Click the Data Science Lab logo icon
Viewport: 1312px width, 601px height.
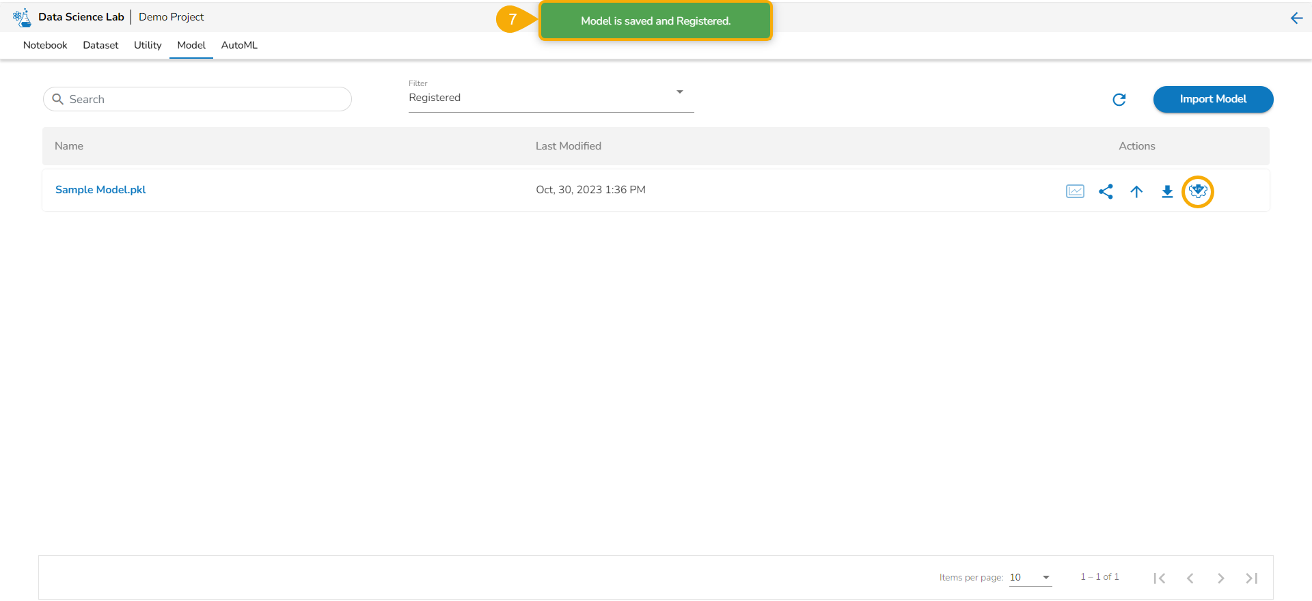(22, 17)
